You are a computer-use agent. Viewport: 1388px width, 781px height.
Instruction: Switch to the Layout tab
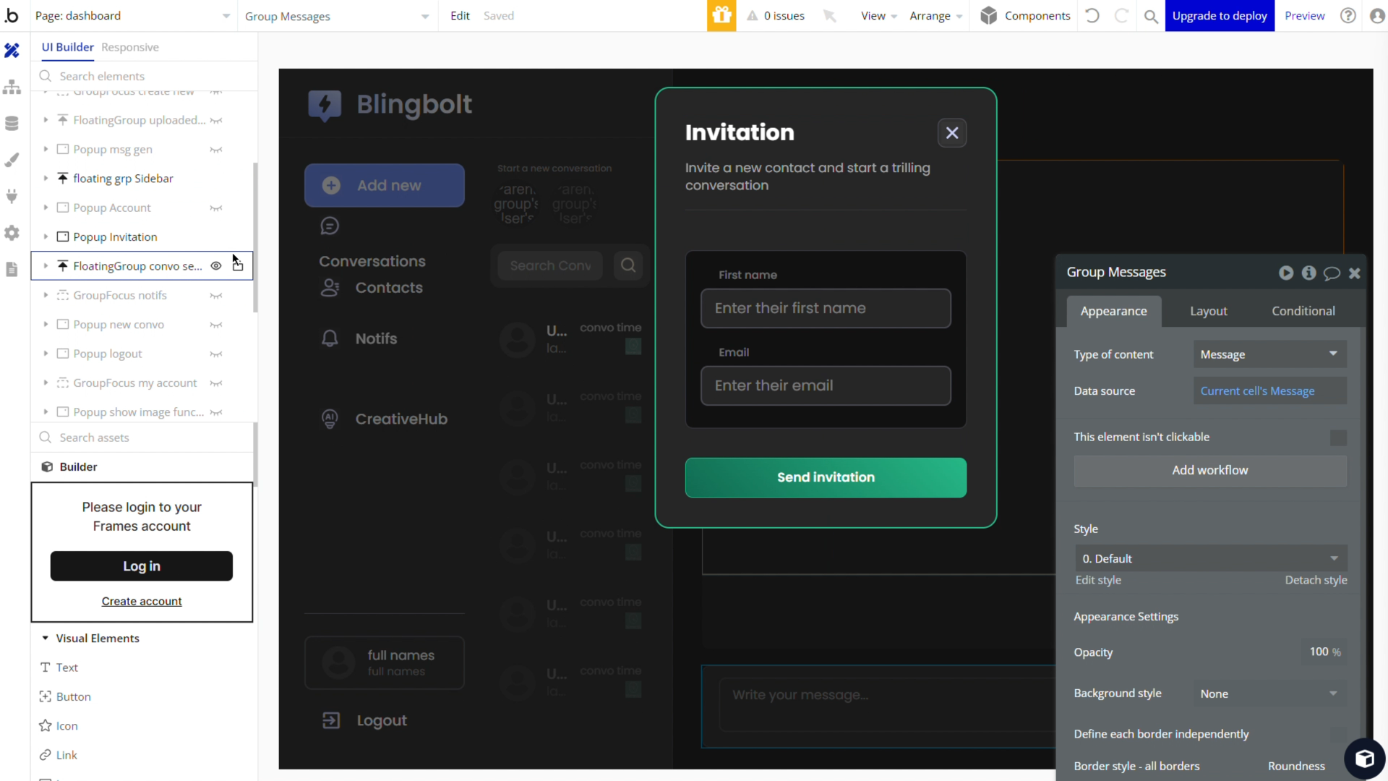click(1208, 311)
